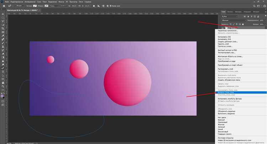Toggle the align edges checkbox

click(110, 6)
